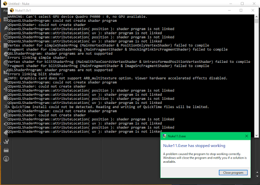Click the "Nuke11.0.exe has stopped working" heading
This screenshot has height=185, width=260.
[x=194, y=145]
